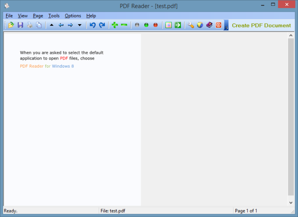The height and width of the screenshot is (217, 298).
Task: Click the vertical scrollbar thumb
Action: (x=291, y=117)
